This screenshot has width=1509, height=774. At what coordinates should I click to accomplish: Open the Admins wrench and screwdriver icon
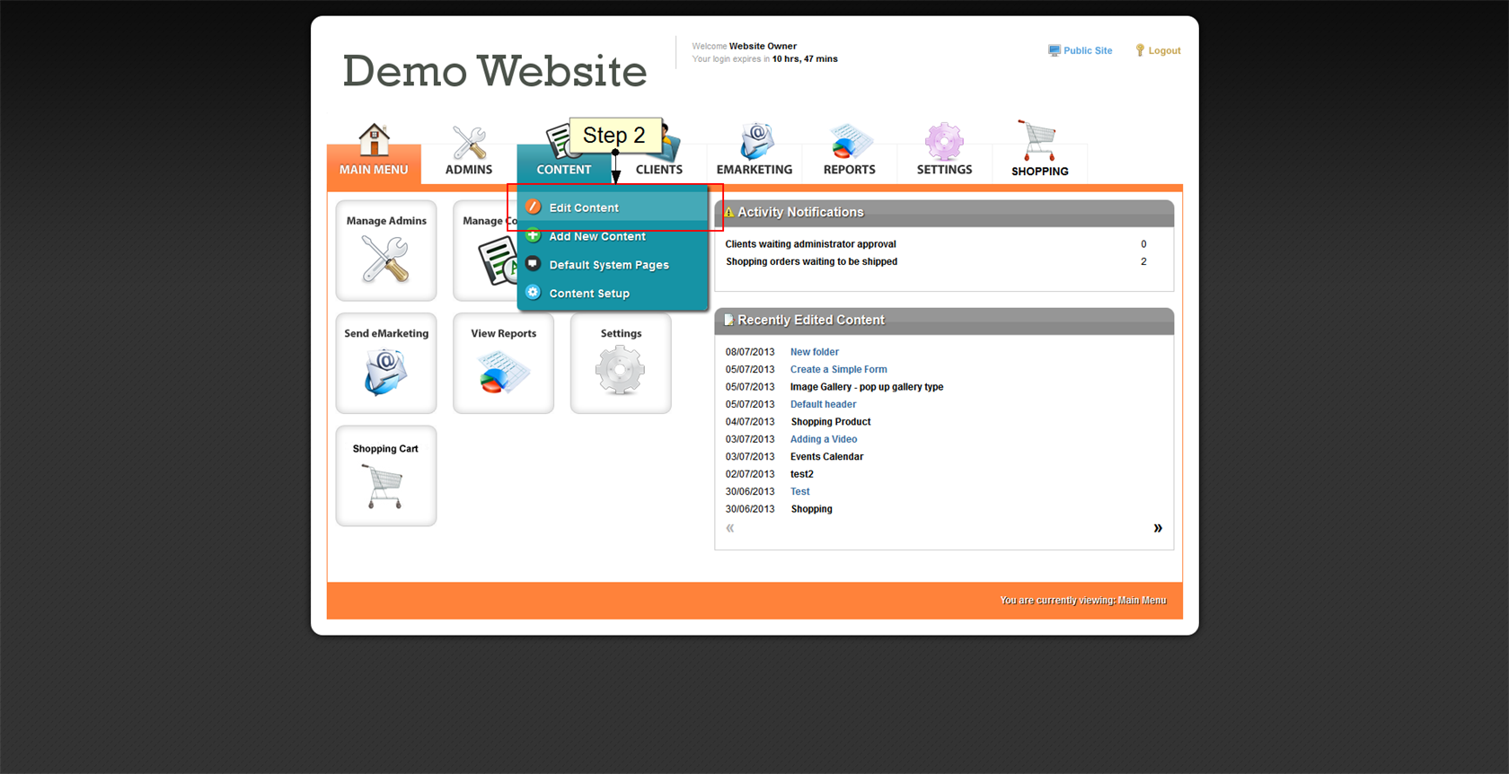point(469,142)
